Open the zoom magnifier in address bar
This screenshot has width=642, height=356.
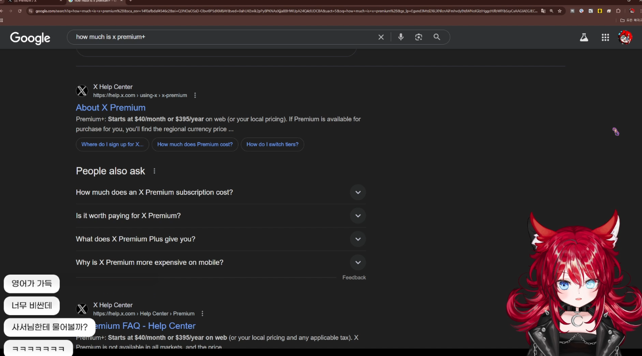point(551,11)
